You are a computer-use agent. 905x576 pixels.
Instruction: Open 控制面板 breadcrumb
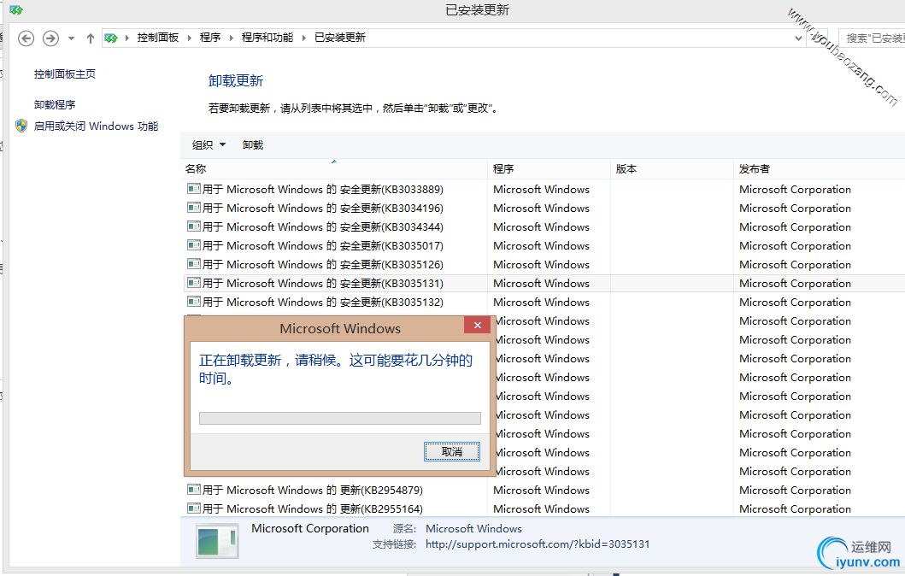[157, 38]
